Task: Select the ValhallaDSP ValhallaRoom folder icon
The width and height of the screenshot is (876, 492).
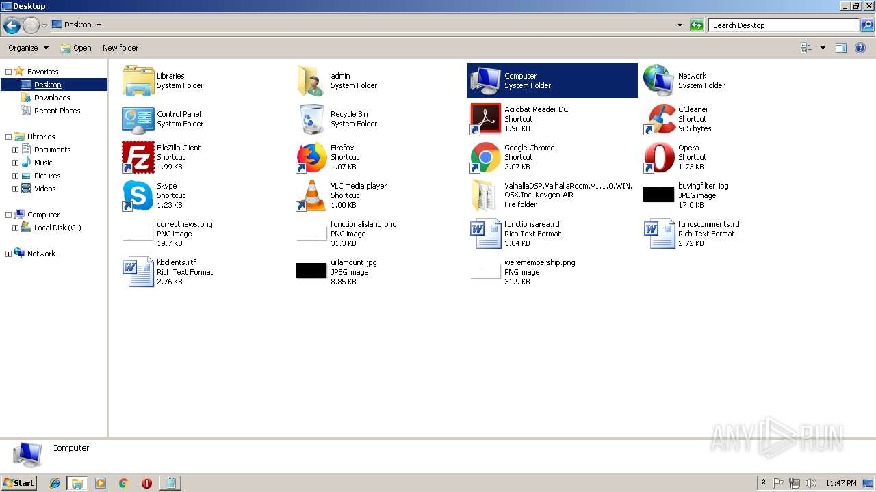Action: point(486,195)
